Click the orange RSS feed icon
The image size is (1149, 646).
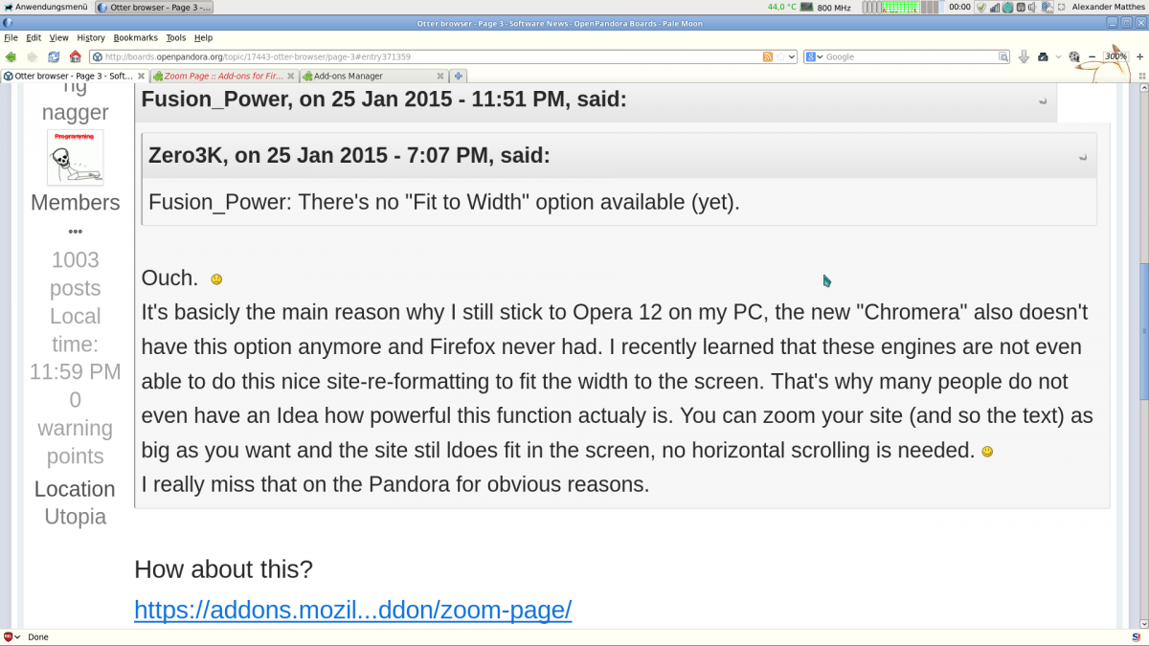pyautogui.click(x=767, y=56)
